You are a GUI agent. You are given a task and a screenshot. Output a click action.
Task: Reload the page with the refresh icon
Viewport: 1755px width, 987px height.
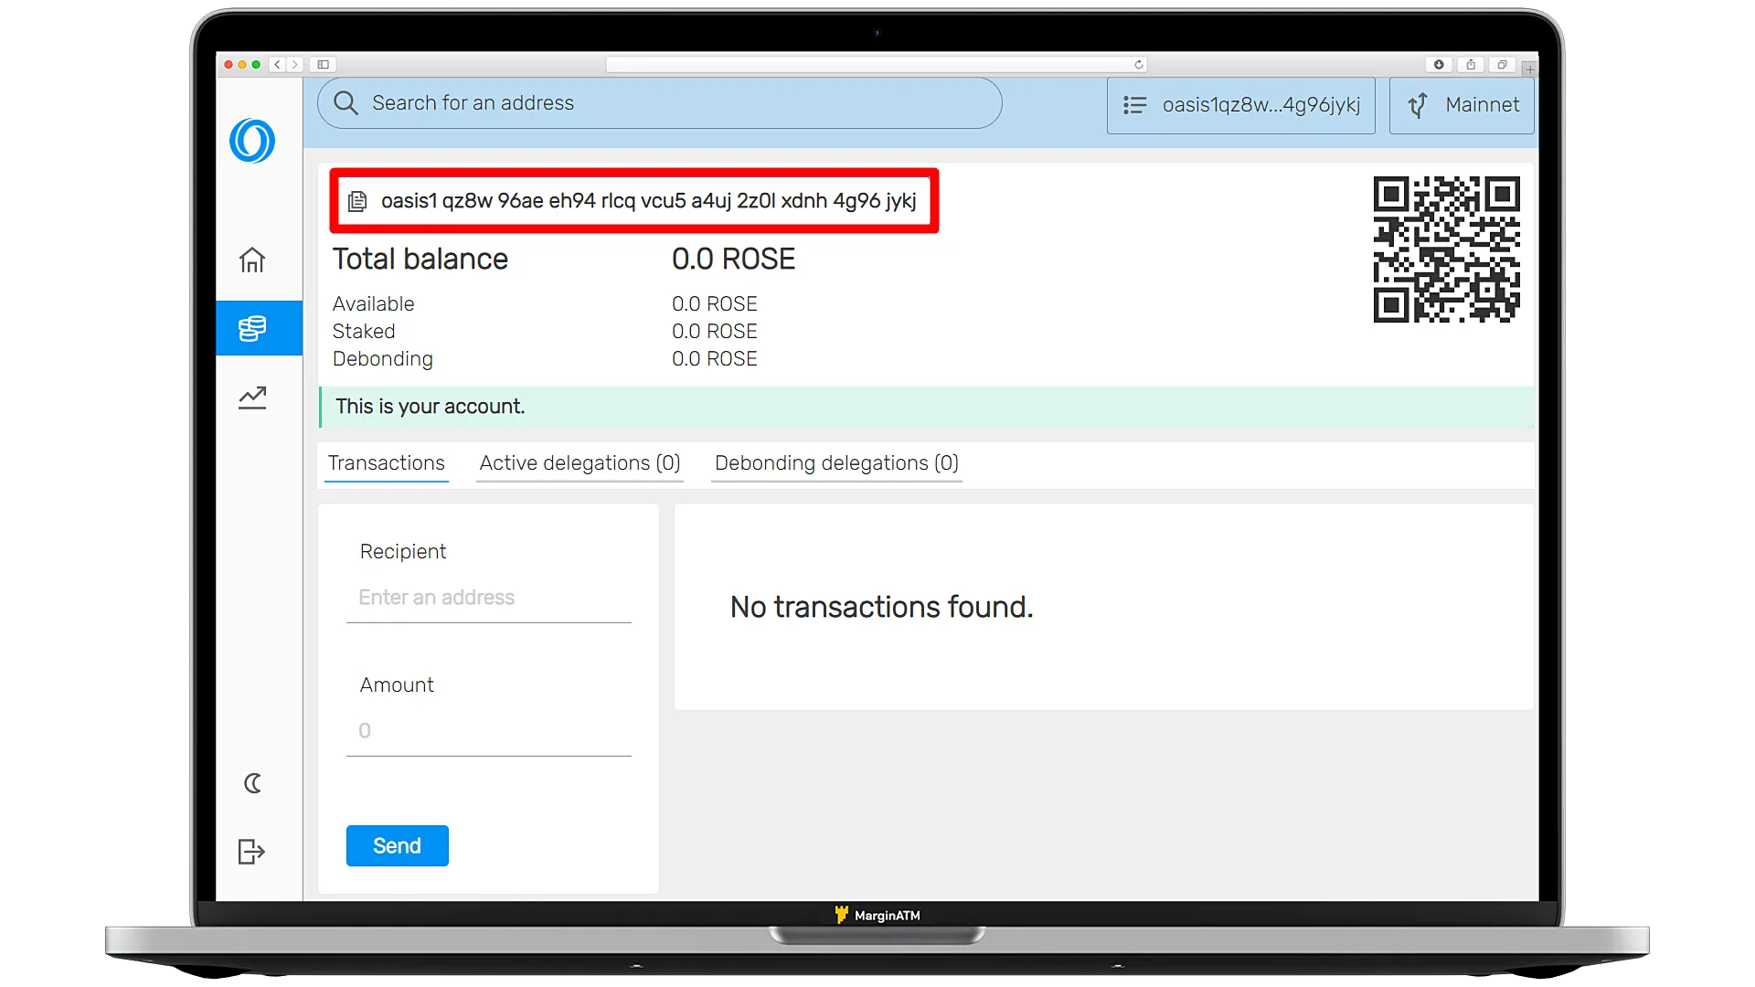(x=1139, y=65)
